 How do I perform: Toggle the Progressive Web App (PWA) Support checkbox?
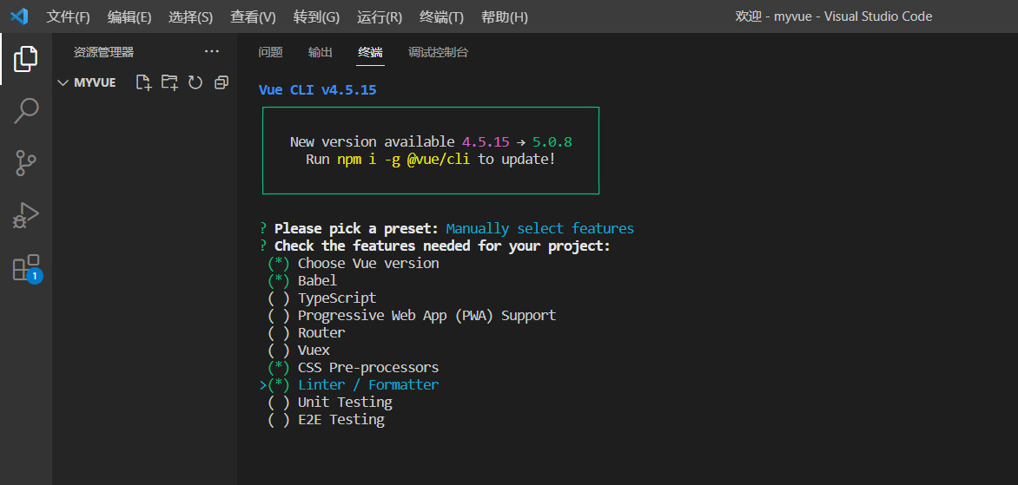[x=279, y=315]
